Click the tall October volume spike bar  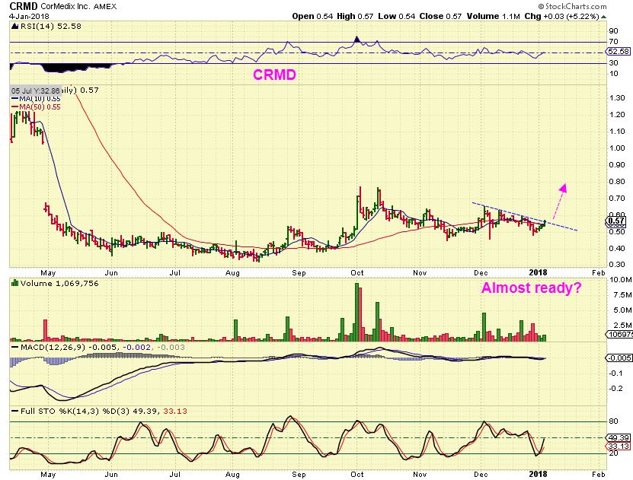tap(356, 313)
